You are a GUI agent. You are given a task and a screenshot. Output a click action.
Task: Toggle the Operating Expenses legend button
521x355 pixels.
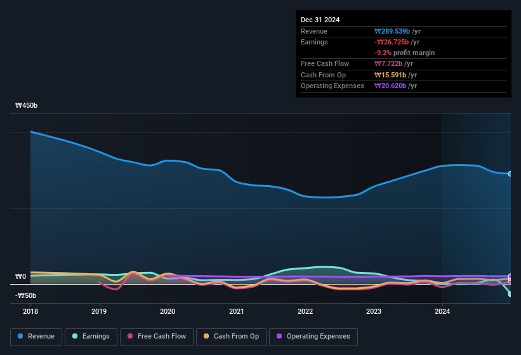(x=313, y=337)
